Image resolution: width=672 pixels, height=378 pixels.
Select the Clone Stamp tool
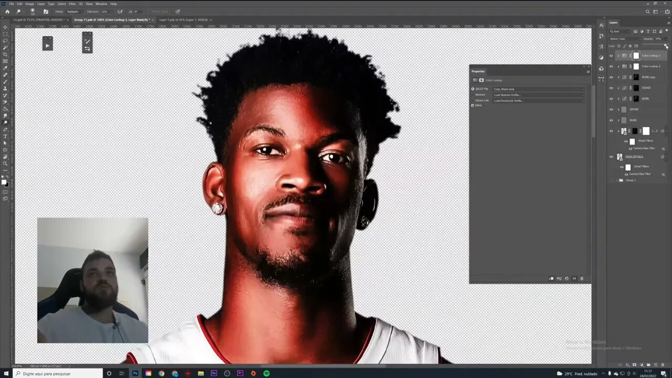tap(5, 89)
